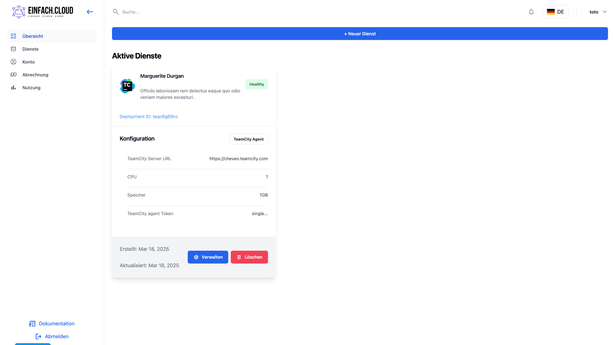This screenshot has width=615, height=345.
Task: Click the Abrechnung billing icon
Action: [14, 75]
